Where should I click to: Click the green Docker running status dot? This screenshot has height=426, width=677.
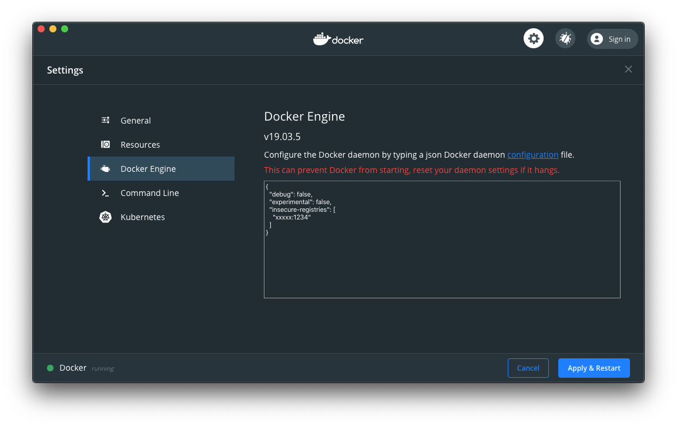[x=51, y=368]
